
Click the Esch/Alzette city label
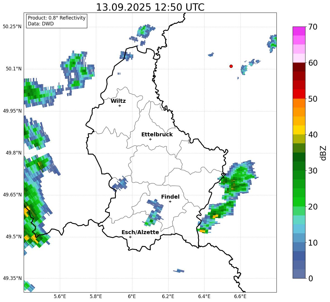[x=140, y=232]
